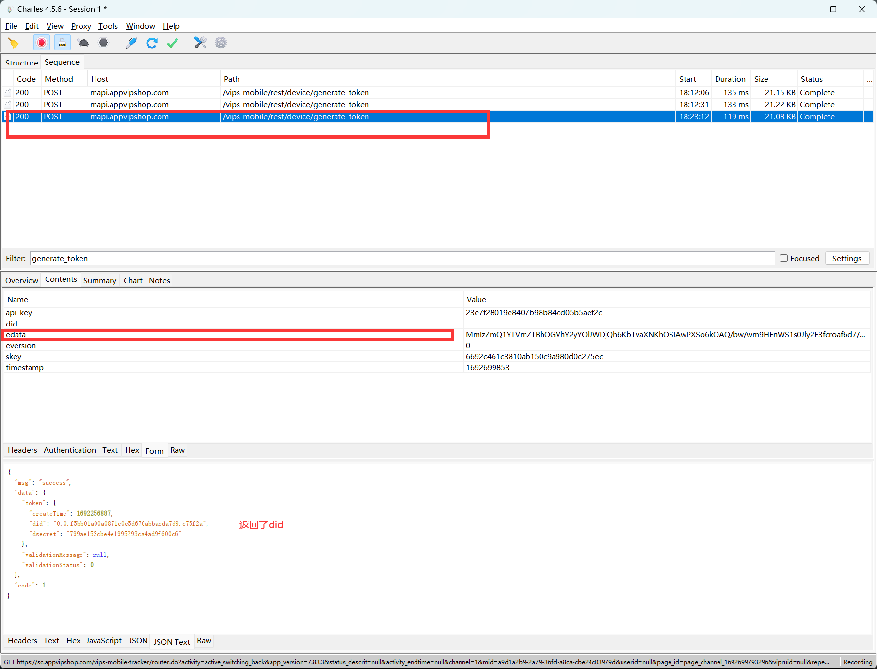Sort by the Code column header
Image resolution: width=877 pixels, height=669 pixels.
tap(26, 79)
